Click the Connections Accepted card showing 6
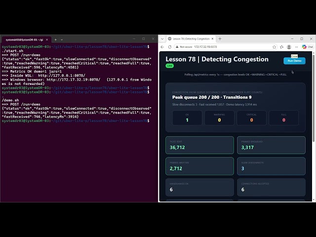Image resolution: width=316 pixels, height=237 pixels. pos(271,187)
